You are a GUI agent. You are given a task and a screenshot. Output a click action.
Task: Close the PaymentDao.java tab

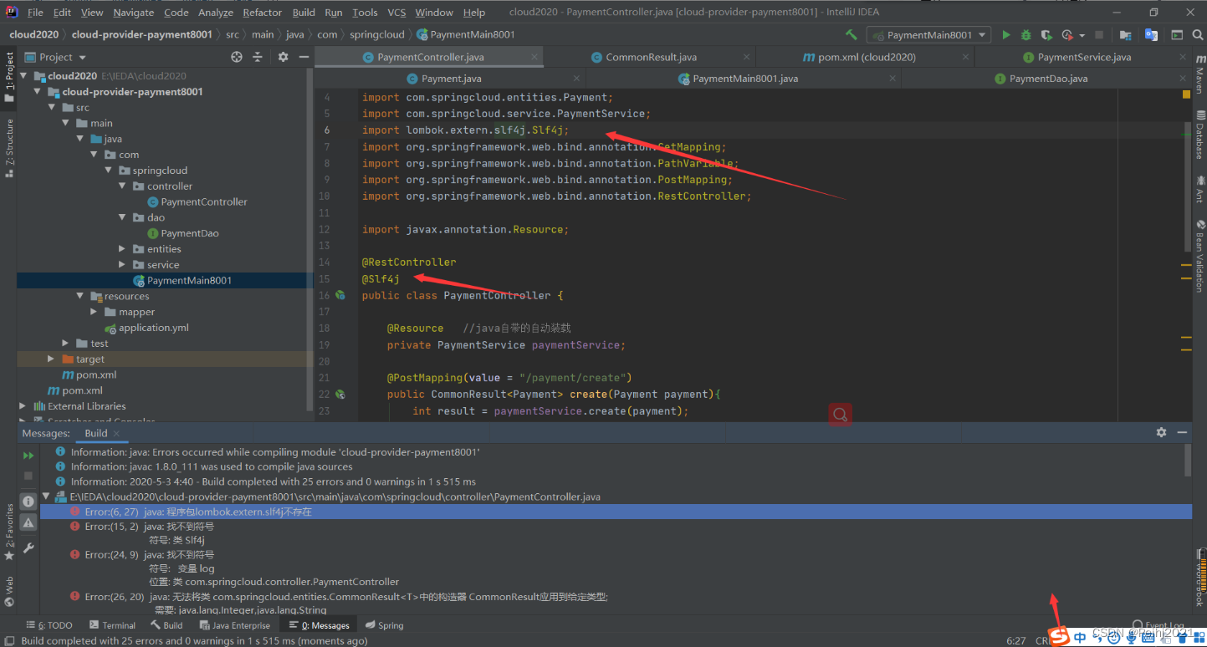1181,79
